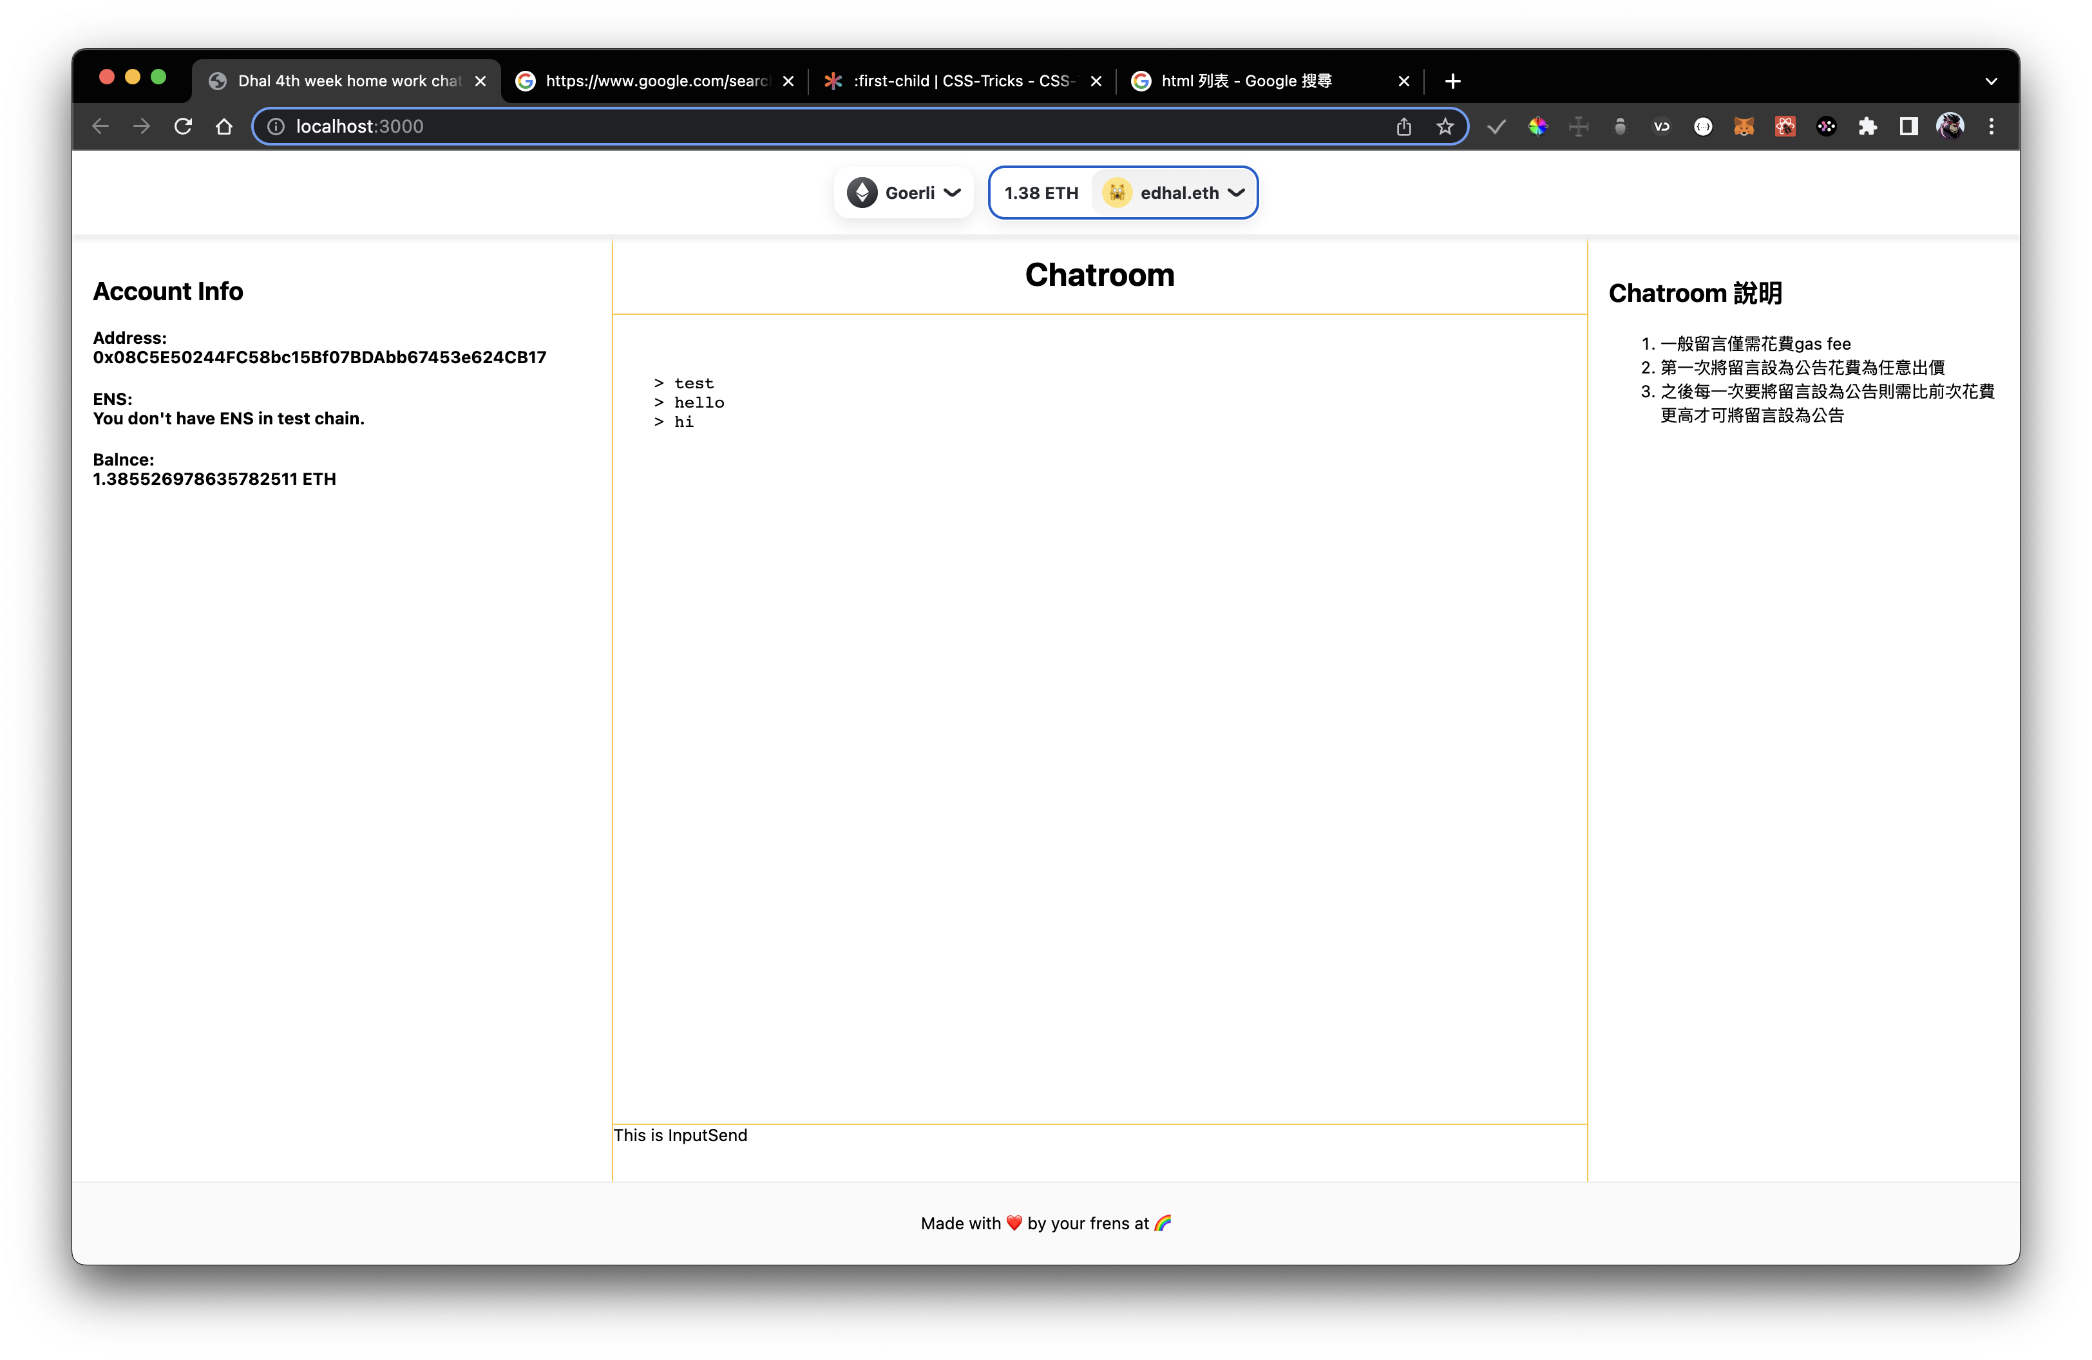Reload the localhost page
Screen dimensions: 2092x1360
tap(183, 126)
